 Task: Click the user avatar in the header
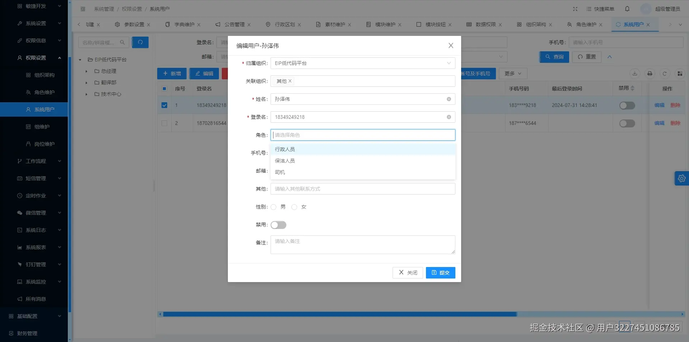(x=646, y=9)
